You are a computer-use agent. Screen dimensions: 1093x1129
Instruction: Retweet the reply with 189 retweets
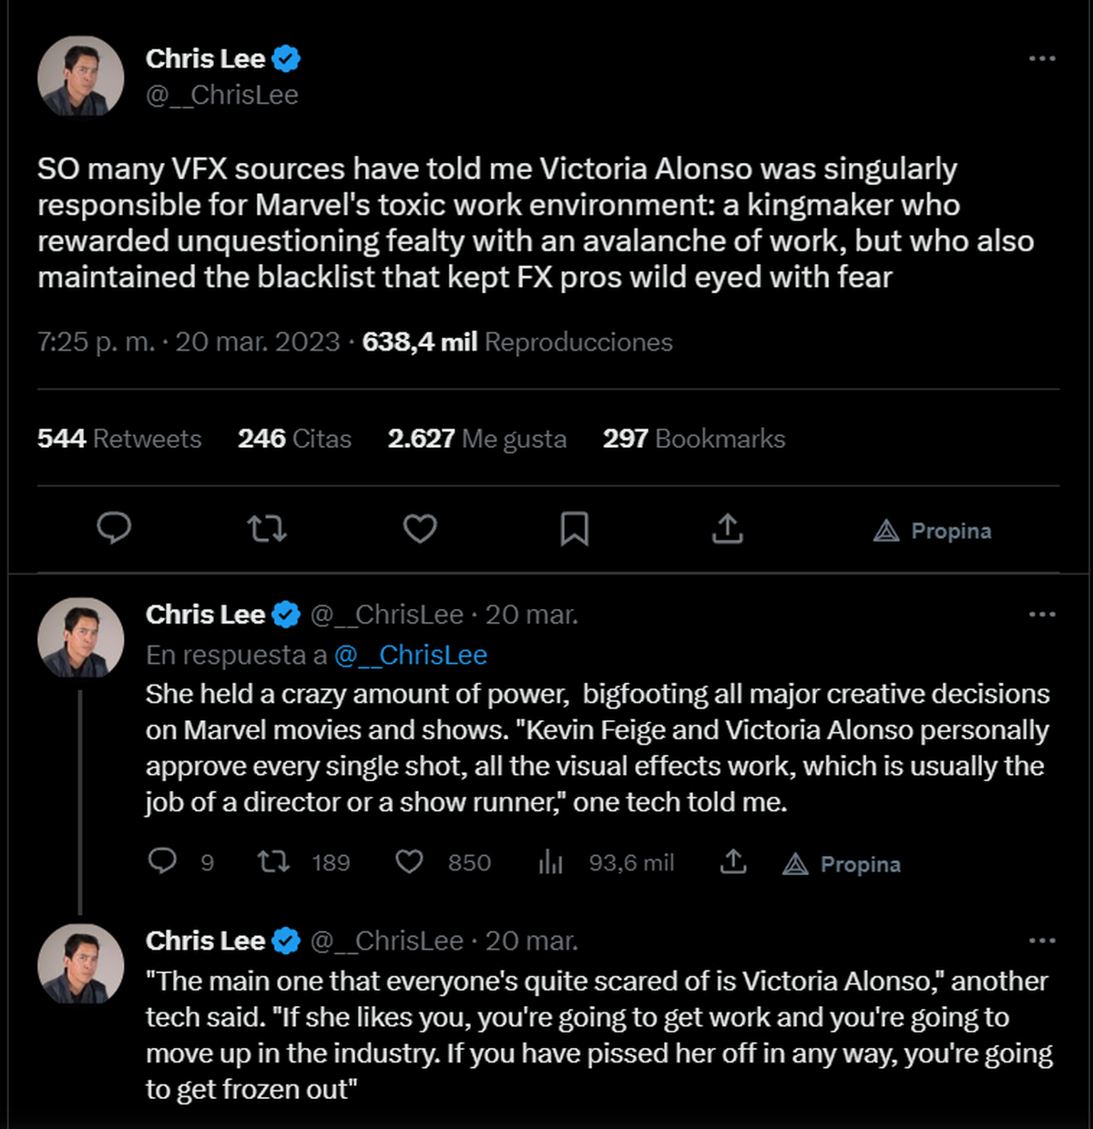pyautogui.click(x=273, y=861)
